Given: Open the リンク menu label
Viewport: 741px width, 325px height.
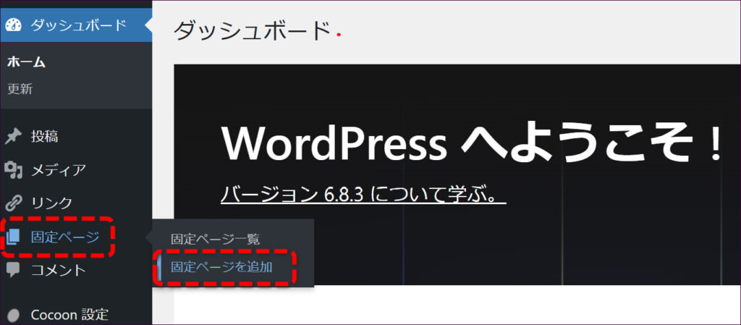Looking at the screenshot, I should tap(51, 203).
